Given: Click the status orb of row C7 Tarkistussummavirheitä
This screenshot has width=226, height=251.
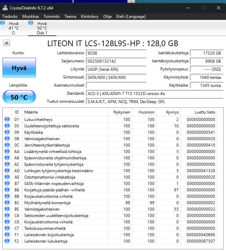Looking at the screenshot, I should (7, 228).
